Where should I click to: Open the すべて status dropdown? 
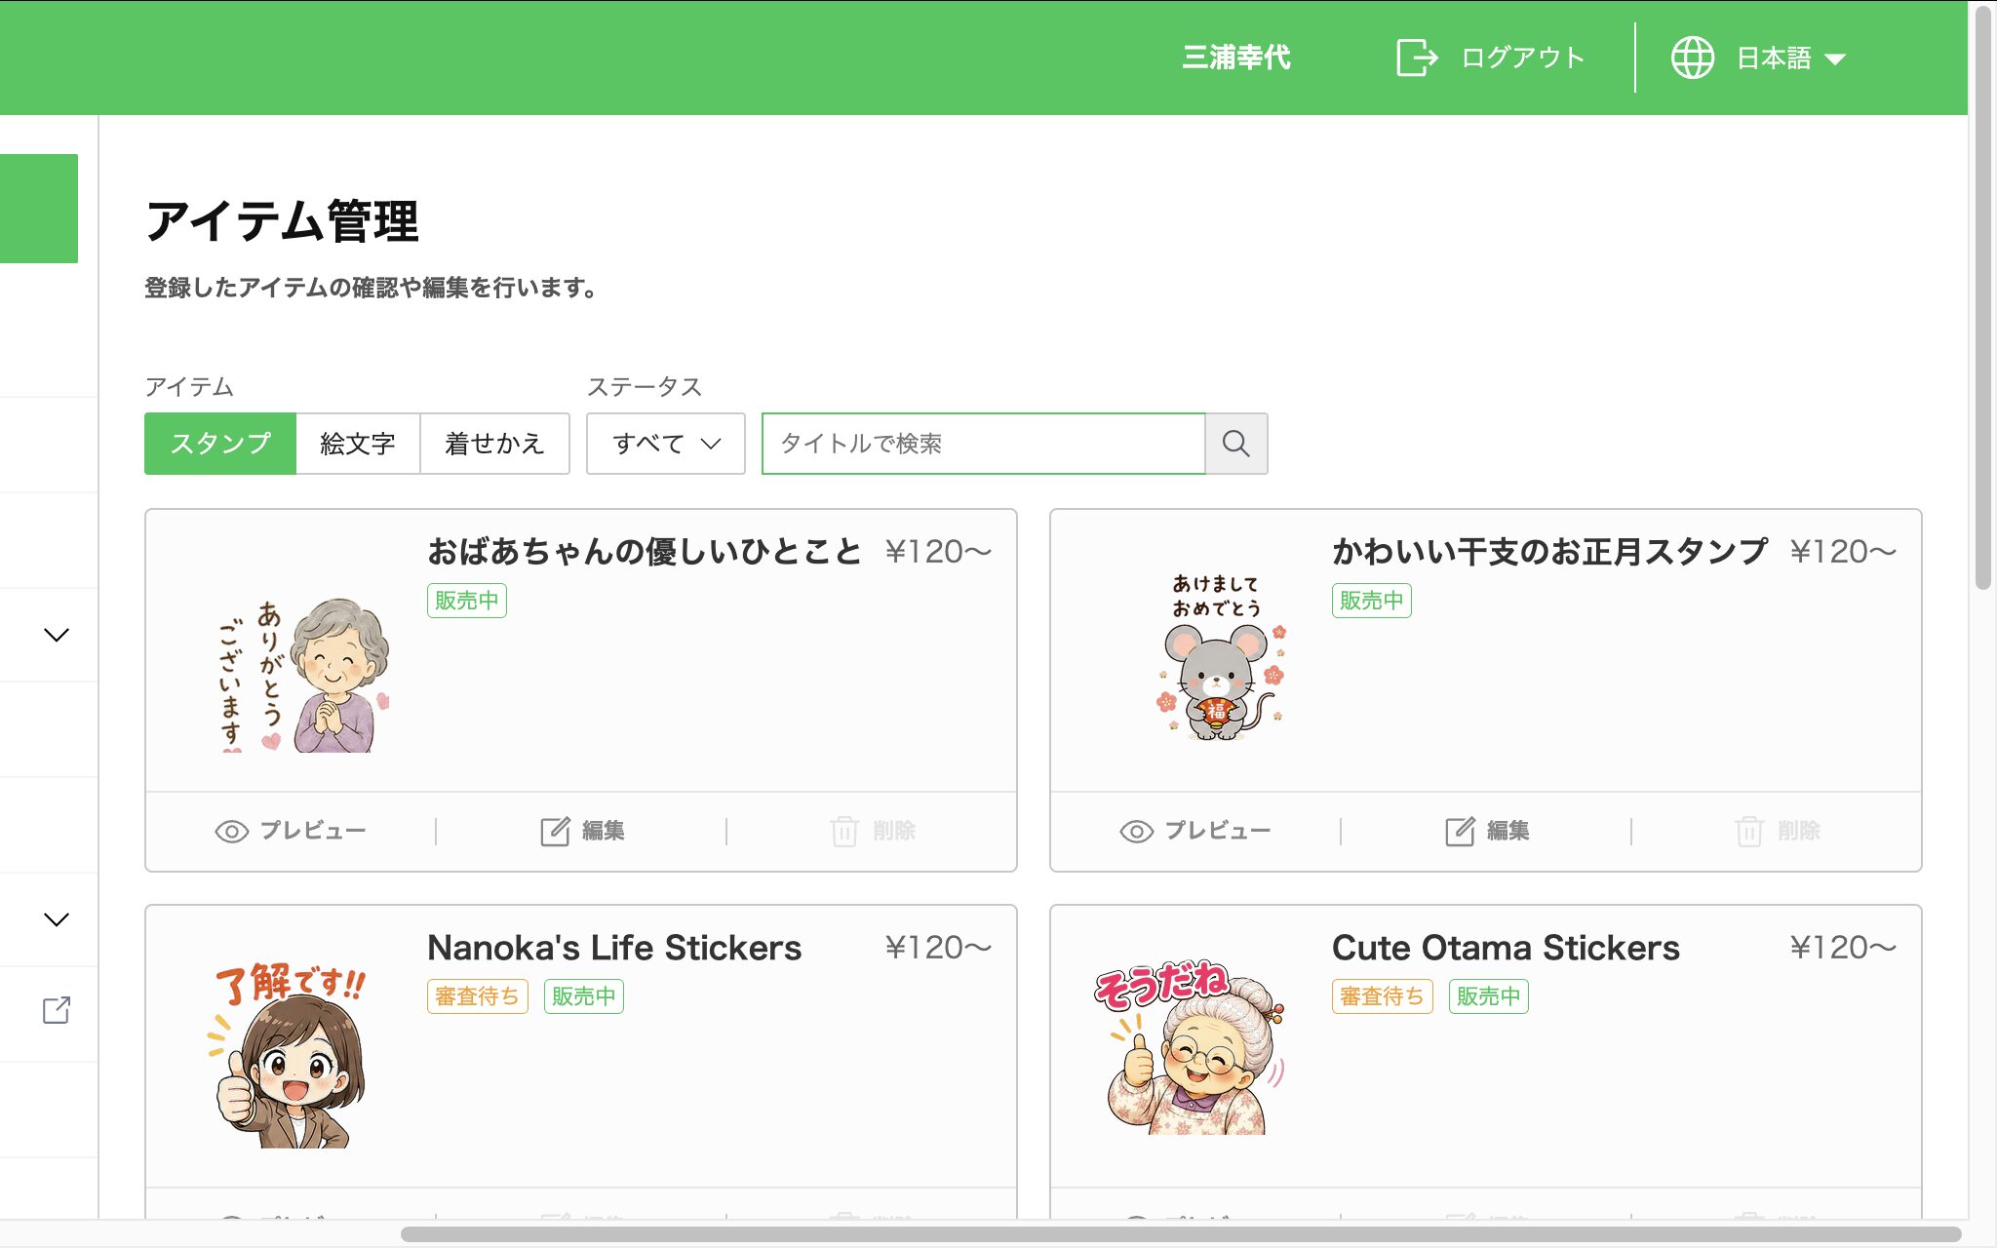pos(666,444)
